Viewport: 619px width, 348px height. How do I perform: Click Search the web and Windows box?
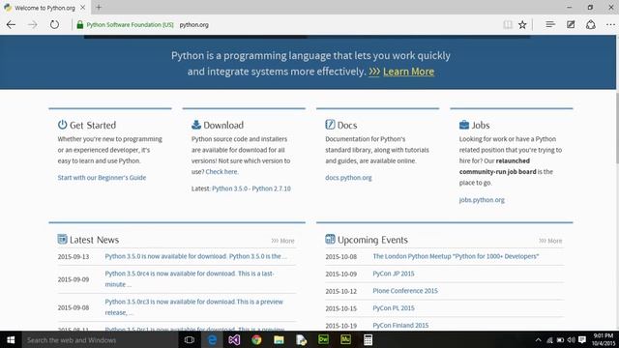(x=100, y=339)
